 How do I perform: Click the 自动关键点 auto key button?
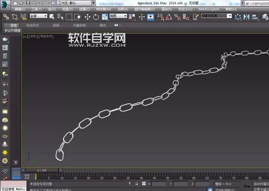tap(260, 183)
